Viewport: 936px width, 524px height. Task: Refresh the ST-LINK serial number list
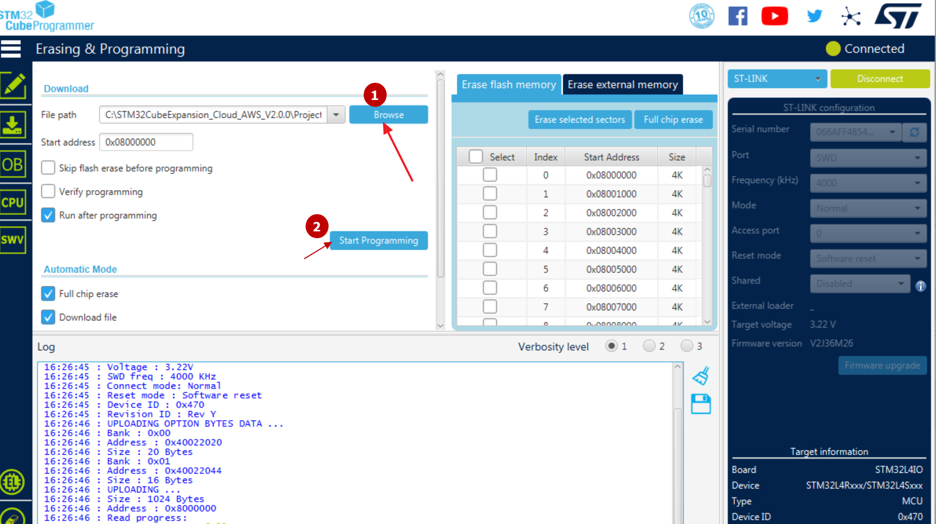click(x=914, y=132)
